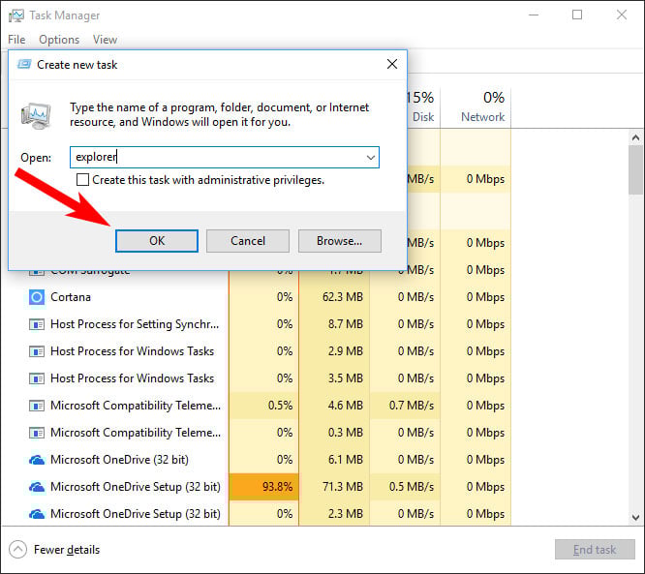The width and height of the screenshot is (645, 574).
Task: Click the Cancel button
Action: tap(248, 241)
